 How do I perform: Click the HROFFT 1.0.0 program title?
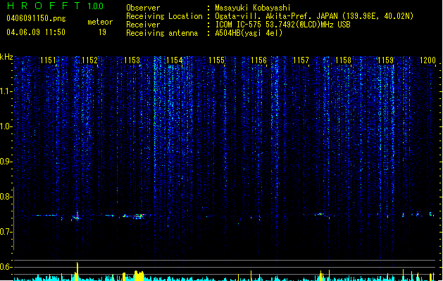(55, 6)
